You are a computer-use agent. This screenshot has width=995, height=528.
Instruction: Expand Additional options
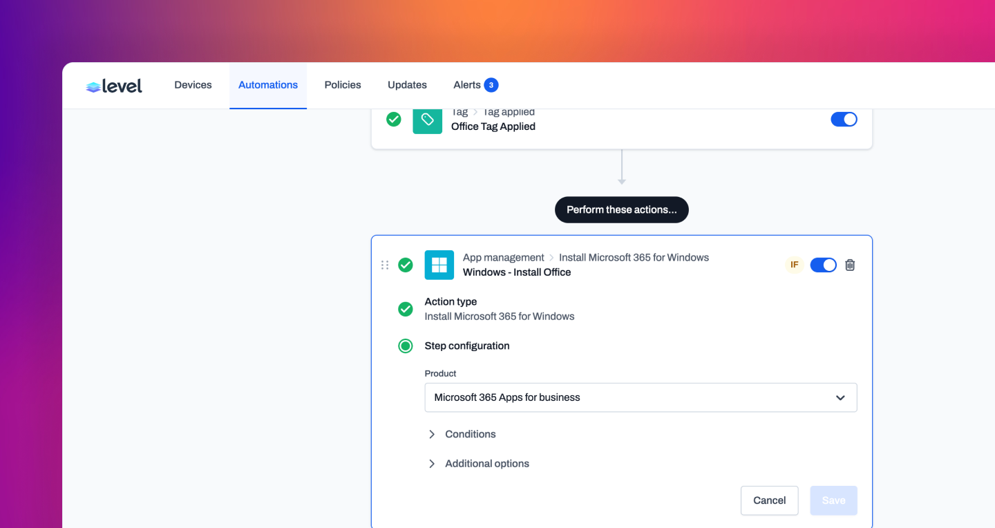coord(478,464)
